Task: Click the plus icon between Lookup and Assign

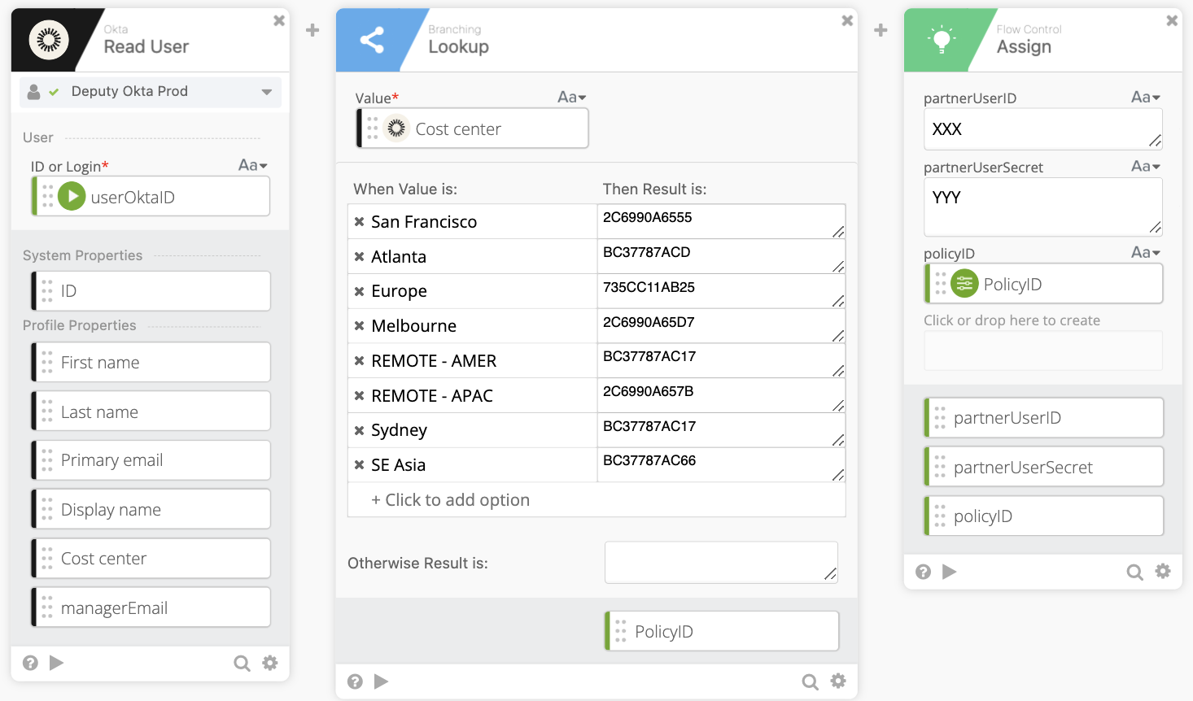Action: (x=881, y=30)
